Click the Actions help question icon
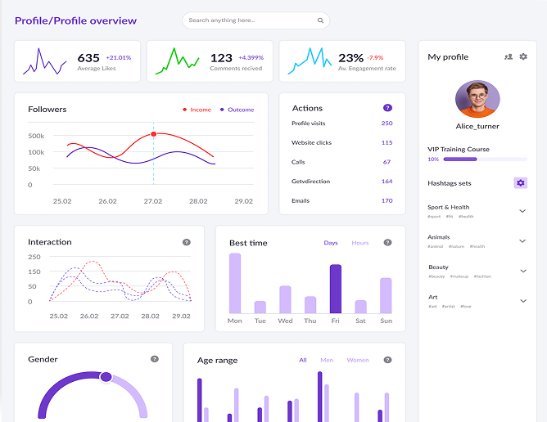The width and height of the screenshot is (547, 422). click(x=387, y=108)
